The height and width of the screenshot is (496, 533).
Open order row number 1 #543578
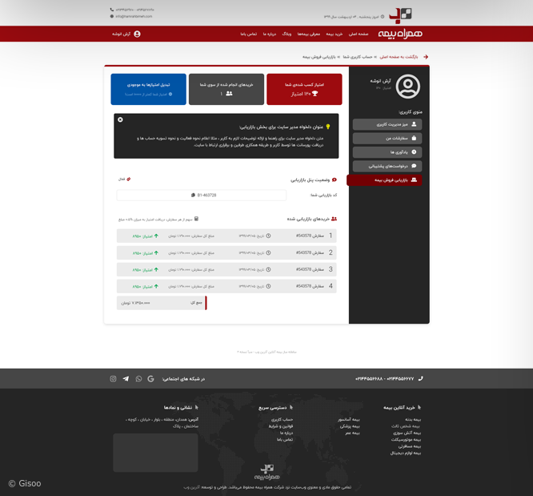pyautogui.click(x=226, y=236)
